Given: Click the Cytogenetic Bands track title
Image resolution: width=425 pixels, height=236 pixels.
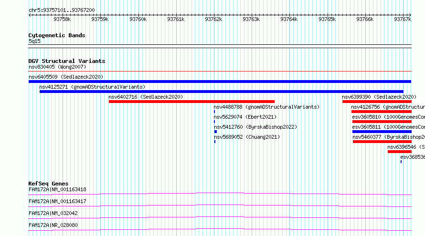Looking at the screenshot, I should pos(57,35).
